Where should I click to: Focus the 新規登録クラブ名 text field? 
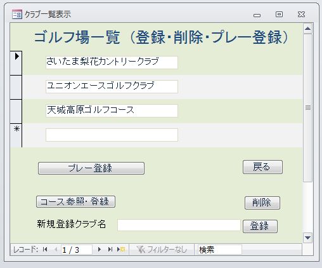pyautogui.click(x=179, y=225)
